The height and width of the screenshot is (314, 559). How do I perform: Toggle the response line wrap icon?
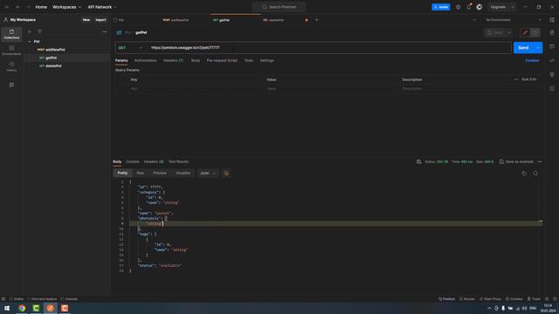pos(226,174)
